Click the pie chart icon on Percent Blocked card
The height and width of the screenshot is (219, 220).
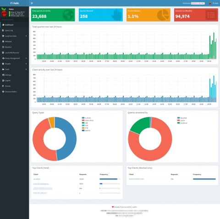[163, 15]
